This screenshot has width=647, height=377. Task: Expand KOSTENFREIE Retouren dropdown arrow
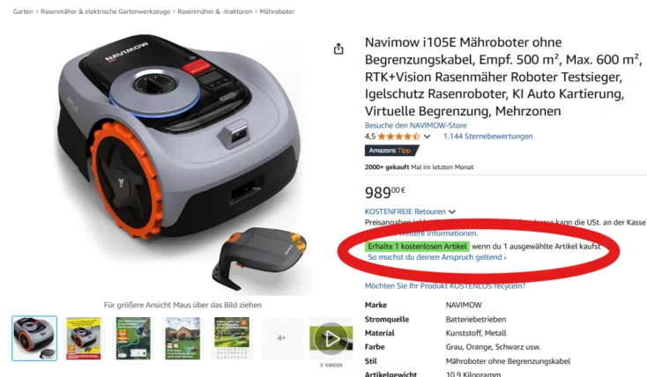click(452, 212)
